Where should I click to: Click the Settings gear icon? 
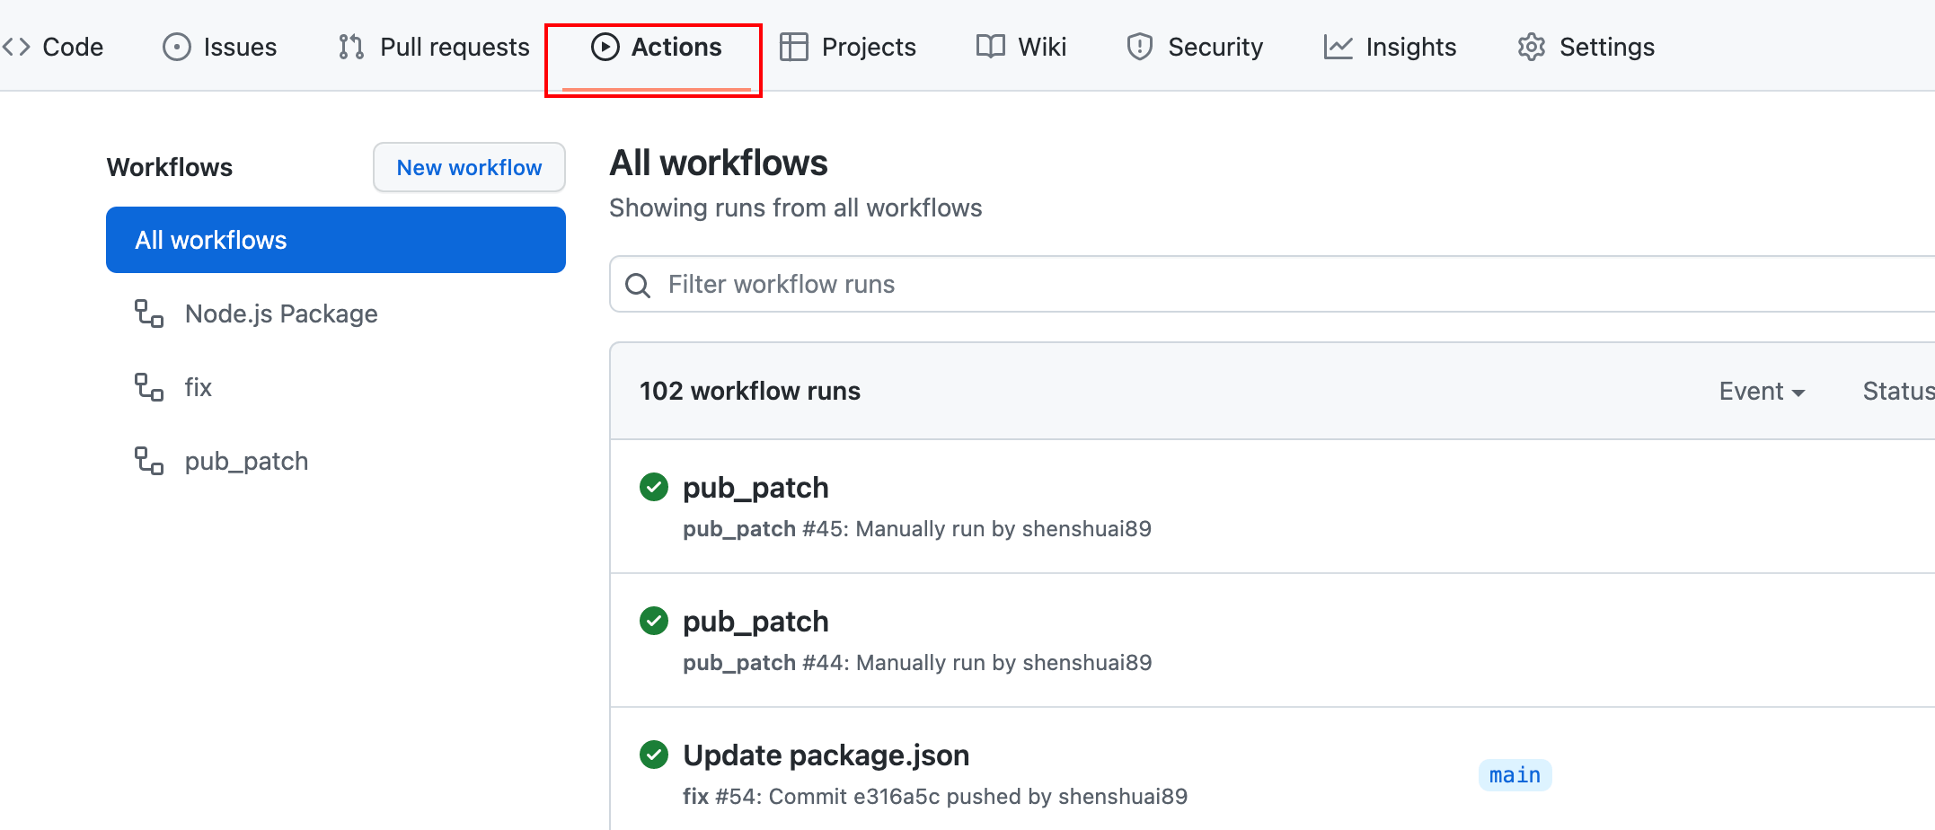pos(1532,47)
